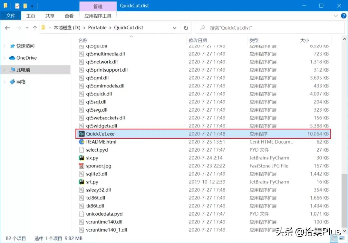Switch to details view layout icon
Screen dimensions: 348x243
point(334,238)
